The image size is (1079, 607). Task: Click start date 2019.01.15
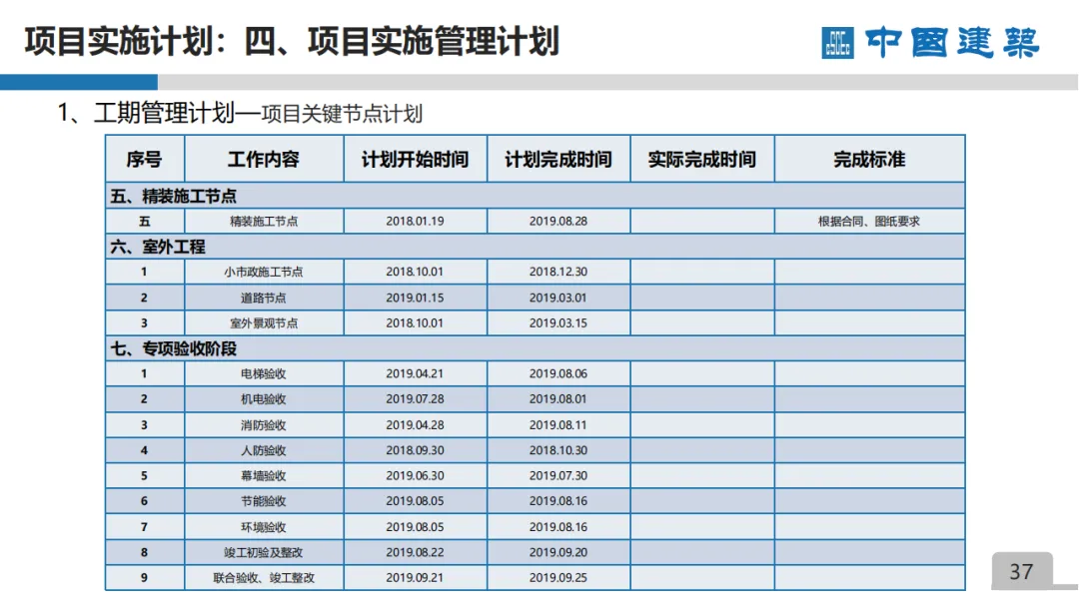pyautogui.click(x=415, y=298)
